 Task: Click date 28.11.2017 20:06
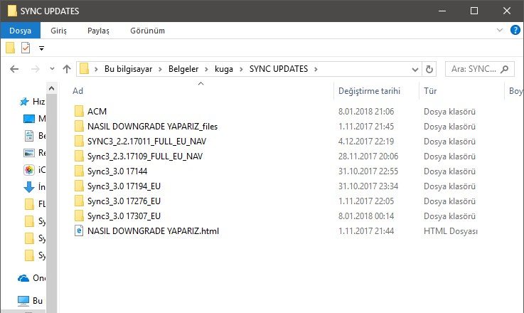tap(368, 156)
